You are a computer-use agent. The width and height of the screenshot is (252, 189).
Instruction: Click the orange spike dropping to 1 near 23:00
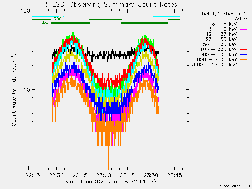tap(108, 158)
